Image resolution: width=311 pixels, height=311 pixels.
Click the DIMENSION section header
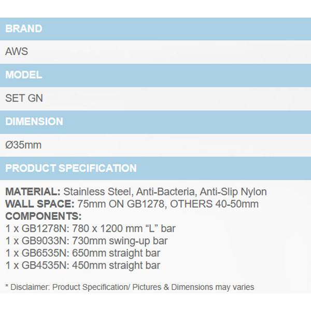[34, 122]
